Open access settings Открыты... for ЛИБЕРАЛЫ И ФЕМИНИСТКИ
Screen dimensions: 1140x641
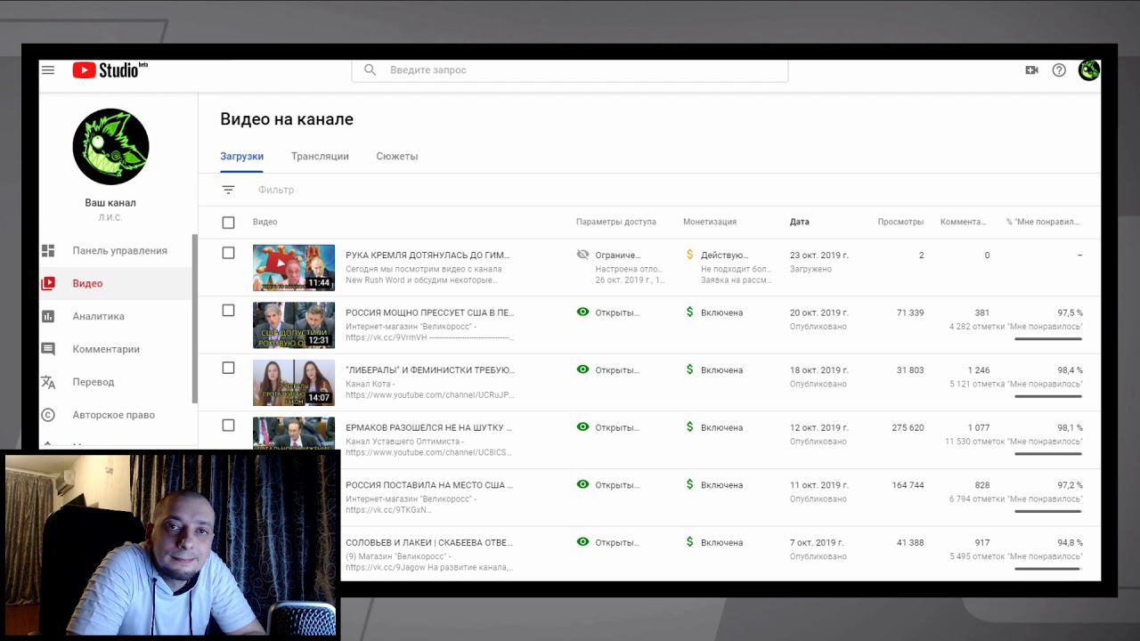point(617,370)
